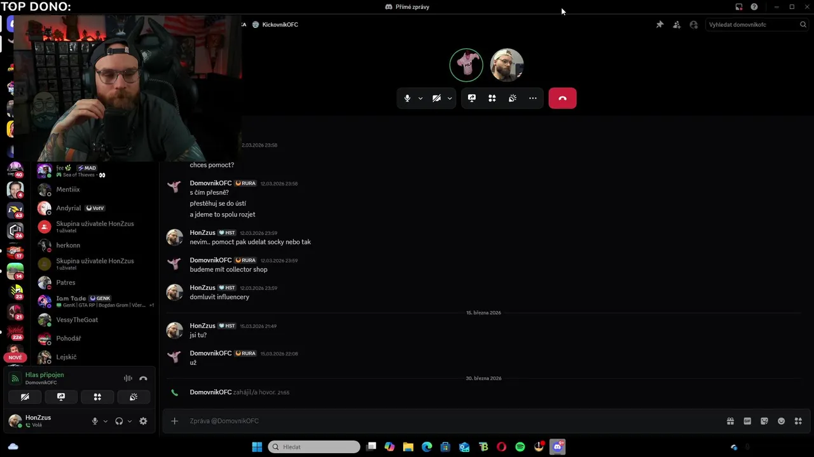Open the KickovnikOFC conversation in the header
This screenshot has height=457, width=814.
tap(275, 25)
